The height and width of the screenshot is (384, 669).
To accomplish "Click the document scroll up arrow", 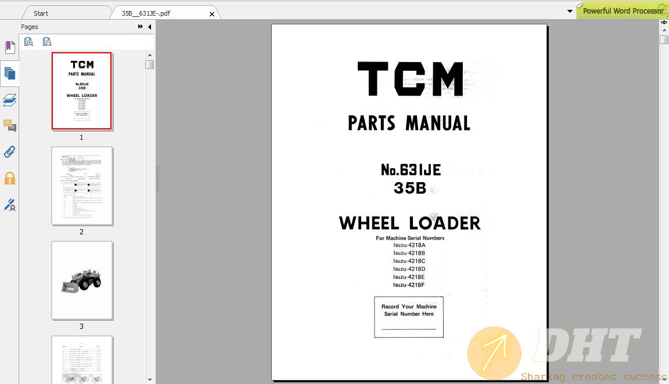I will click(664, 31).
